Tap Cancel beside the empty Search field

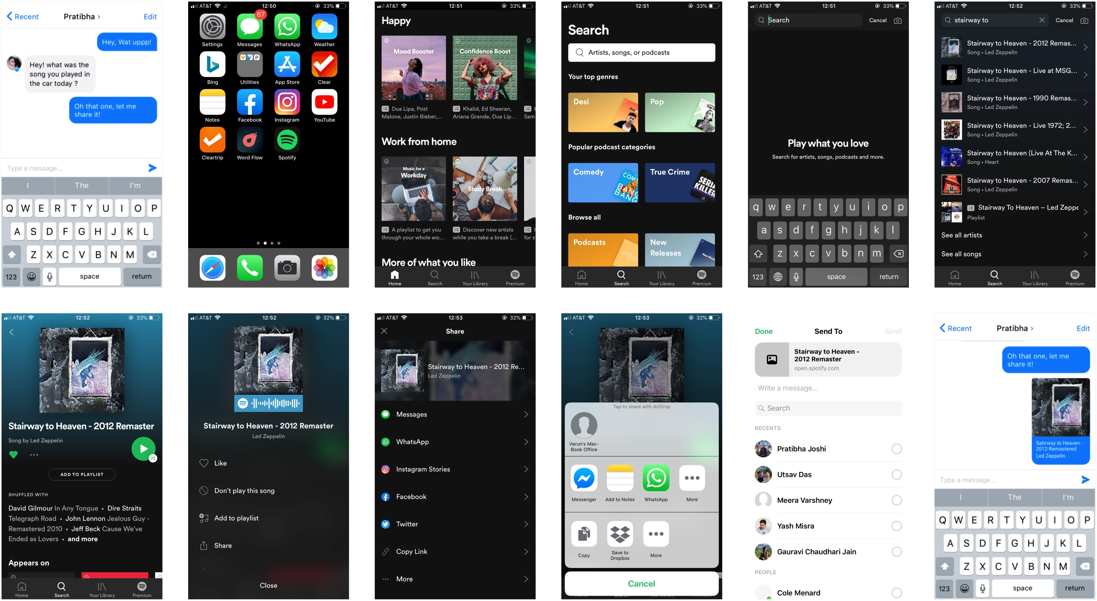tap(877, 20)
